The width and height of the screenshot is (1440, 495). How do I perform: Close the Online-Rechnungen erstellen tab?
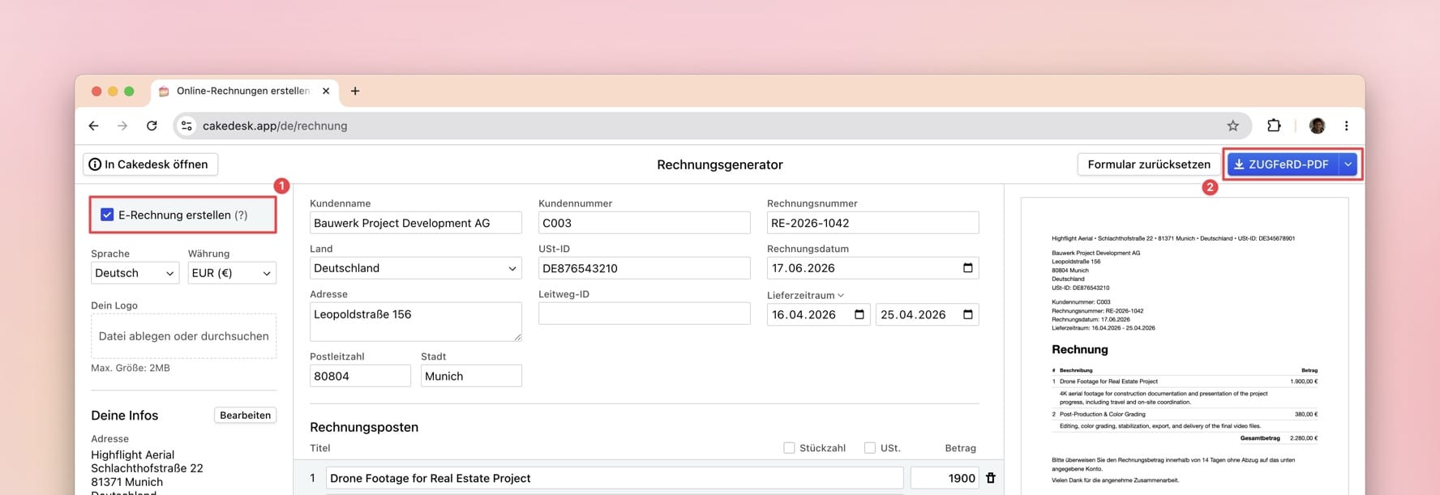pyautogui.click(x=326, y=91)
